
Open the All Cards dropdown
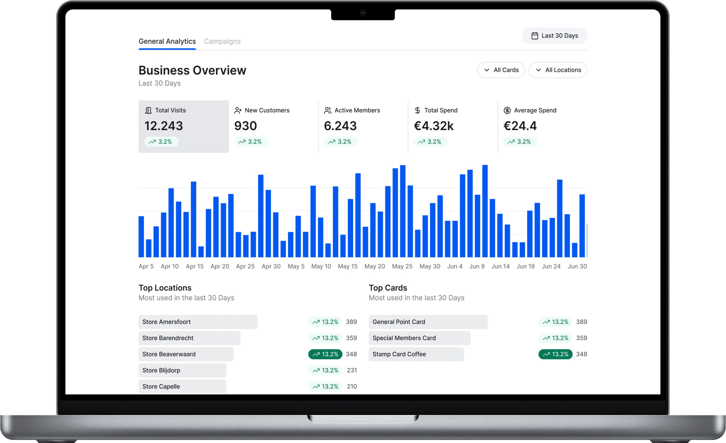click(x=501, y=70)
